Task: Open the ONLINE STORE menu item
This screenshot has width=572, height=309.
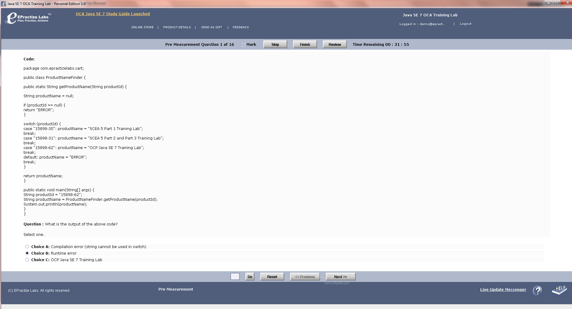Action: [142, 27]
